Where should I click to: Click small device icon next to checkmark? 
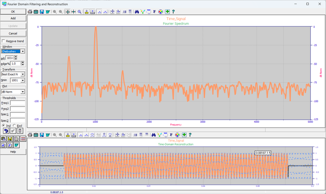20,131
